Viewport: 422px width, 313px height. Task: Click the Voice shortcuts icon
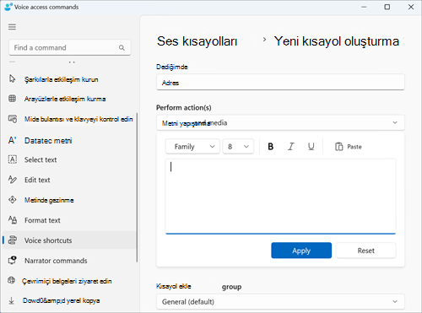click(x=13, y=240)
